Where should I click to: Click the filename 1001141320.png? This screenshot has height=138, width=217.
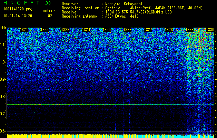coord(18,9)
